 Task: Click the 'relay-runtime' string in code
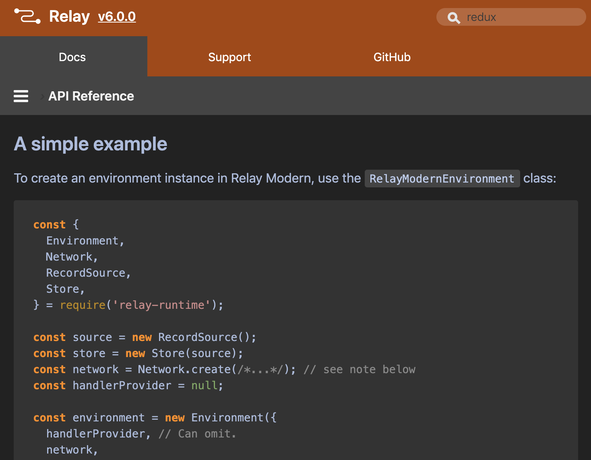point(162,305)
